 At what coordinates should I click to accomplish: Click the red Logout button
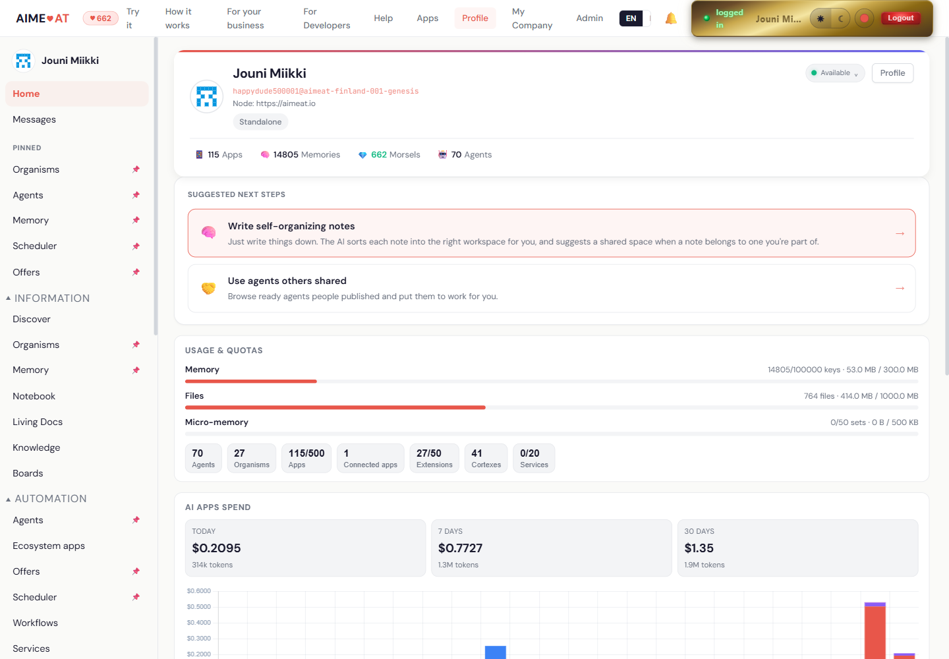(x=900, y=18)
